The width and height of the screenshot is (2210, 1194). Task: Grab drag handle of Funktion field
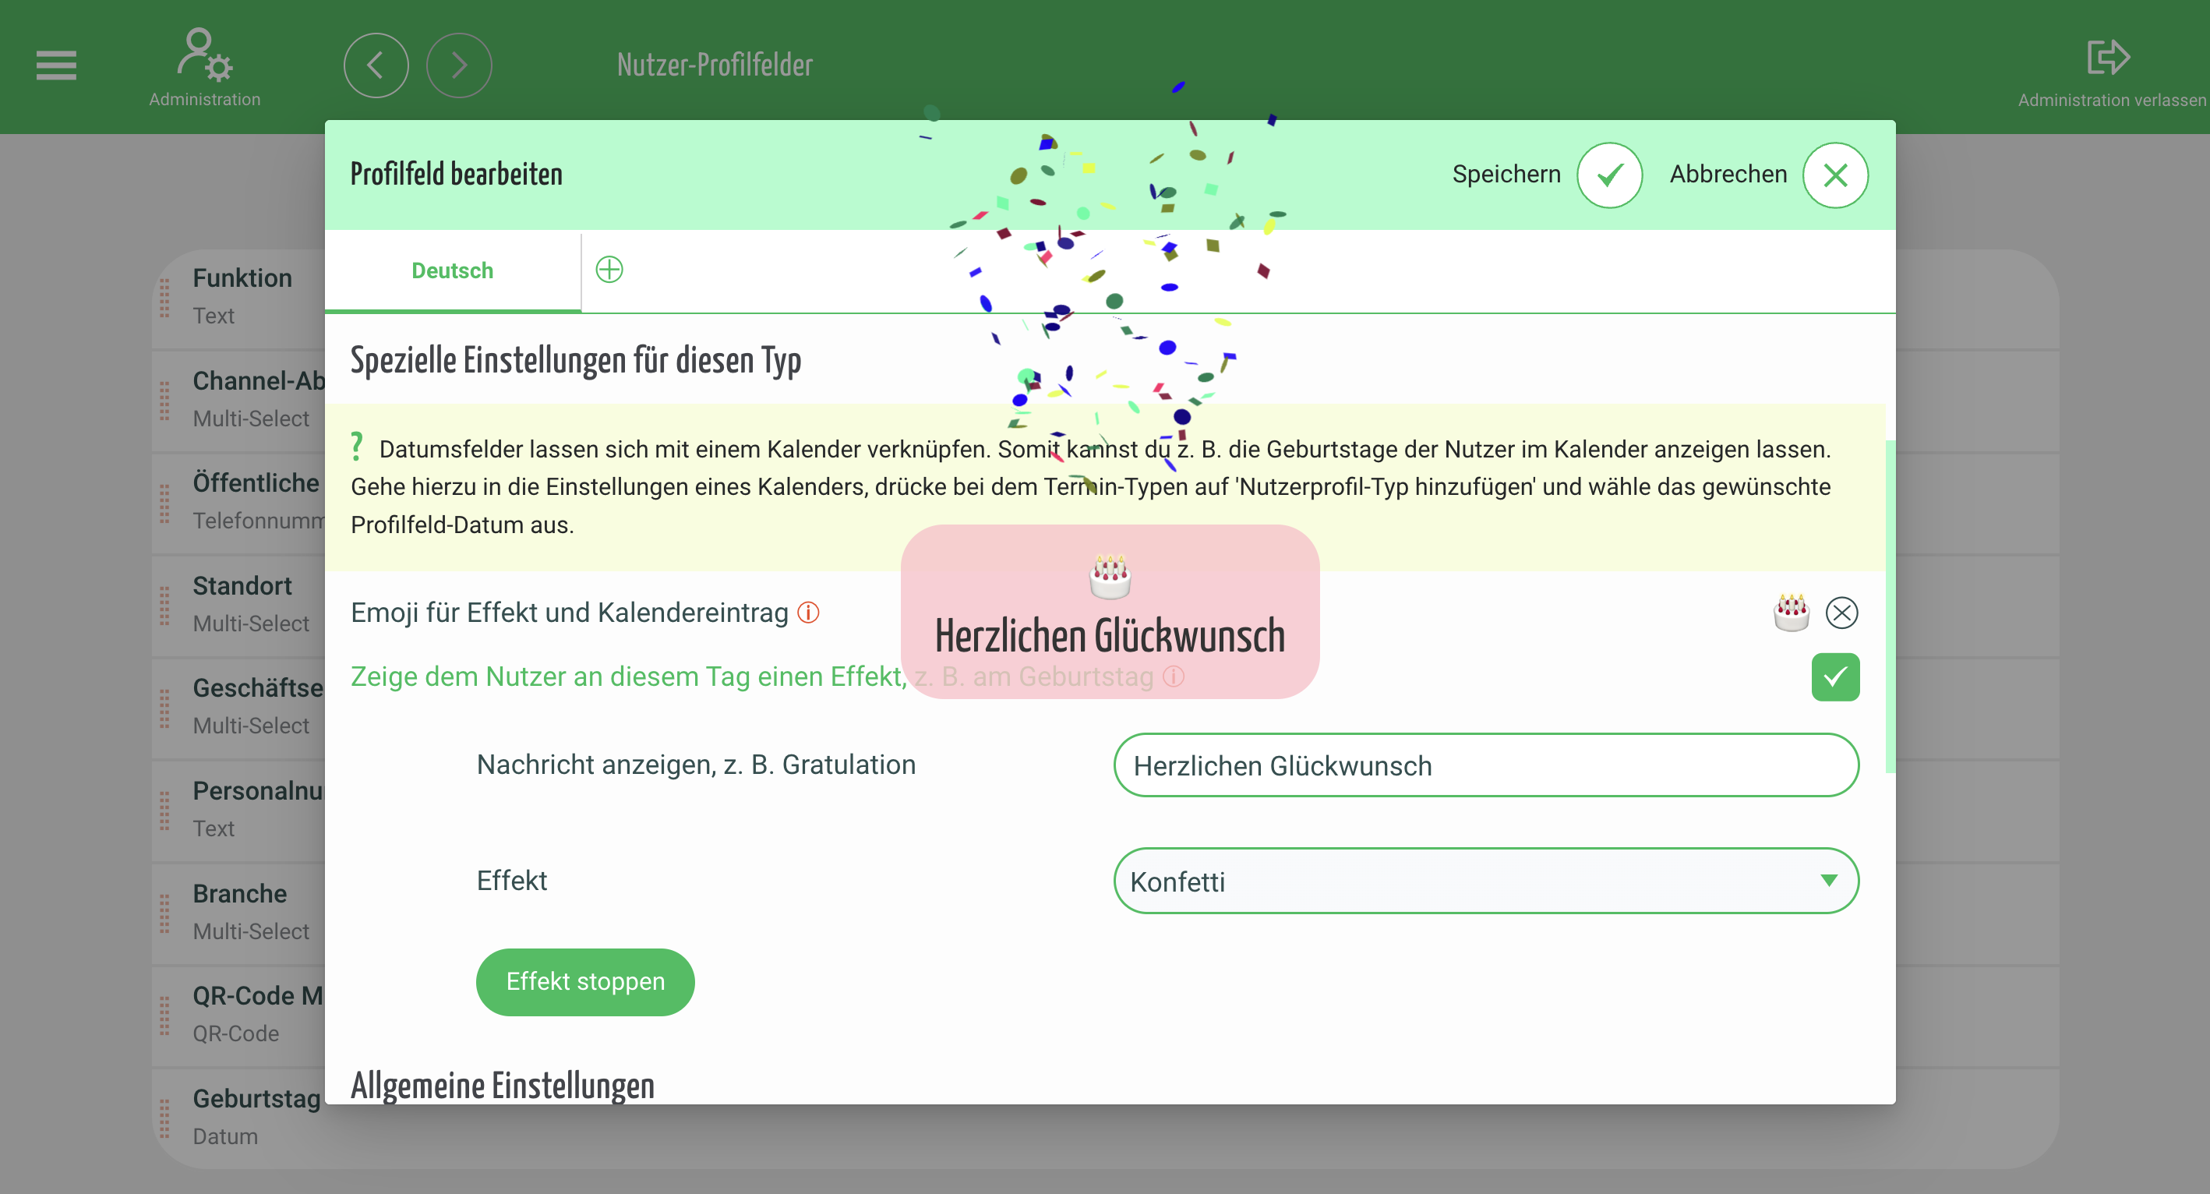coord(164,298)
